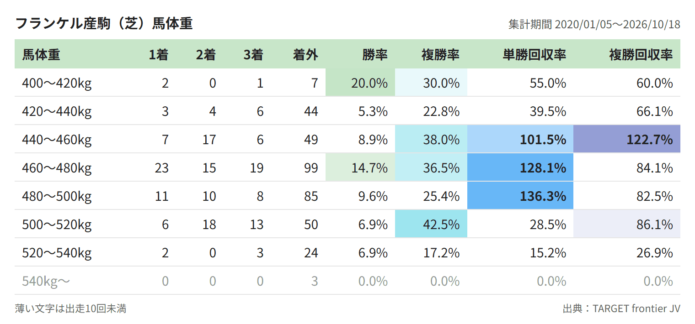Select the 128.1% win return cell
This screenshot has height=324, width=695.
point(520,167)
